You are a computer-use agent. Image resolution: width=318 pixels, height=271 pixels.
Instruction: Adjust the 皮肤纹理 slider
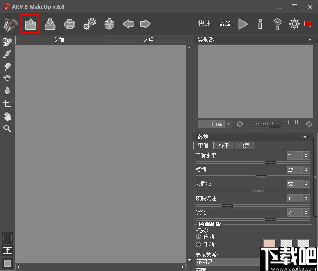coord(253,205)
